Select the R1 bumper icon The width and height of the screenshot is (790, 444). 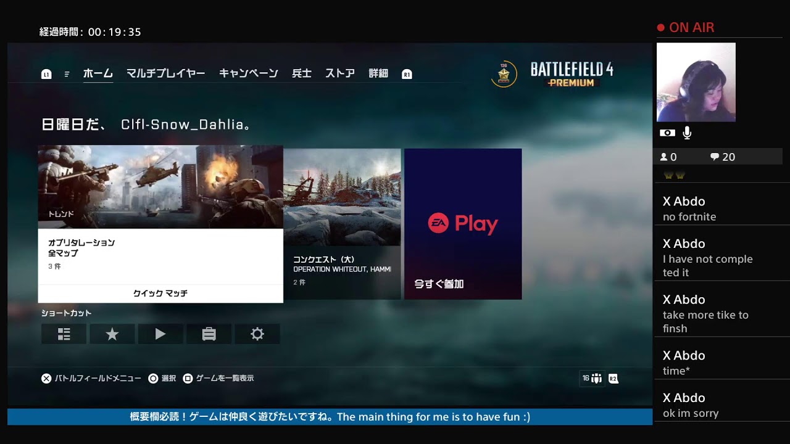407,74
